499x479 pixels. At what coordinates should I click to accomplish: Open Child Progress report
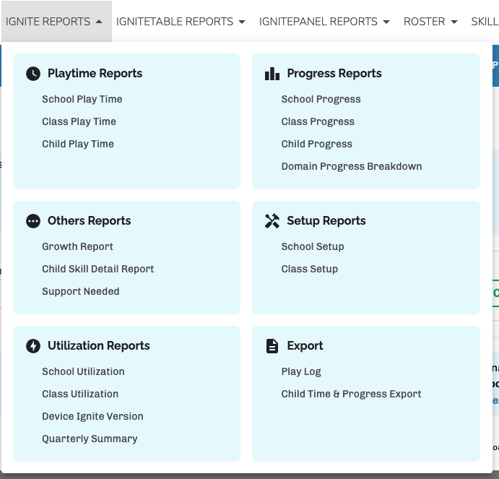pyautogui.click(x=316, y=144)
